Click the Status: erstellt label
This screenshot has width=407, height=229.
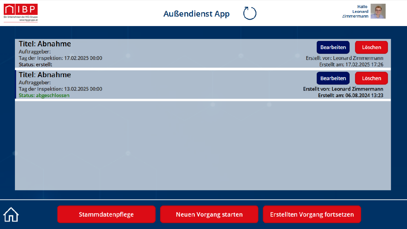click(35, 65)
